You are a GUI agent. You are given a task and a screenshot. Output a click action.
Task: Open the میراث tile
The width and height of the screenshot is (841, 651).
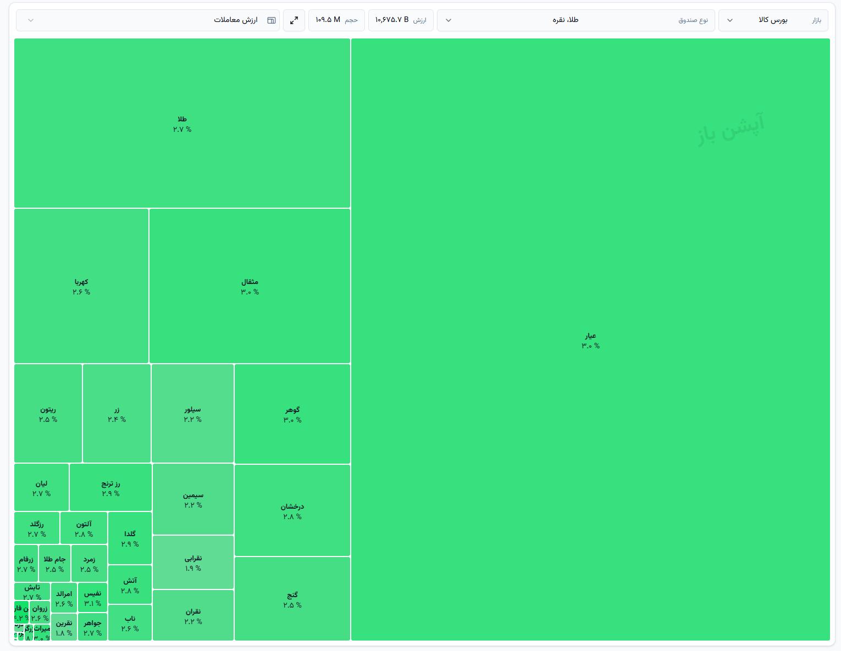(x=42, y=633)
